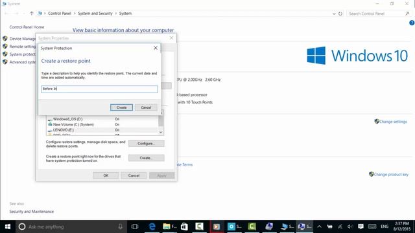
Task: Click System and Security breadcrumb
Action: pos(95,13)
